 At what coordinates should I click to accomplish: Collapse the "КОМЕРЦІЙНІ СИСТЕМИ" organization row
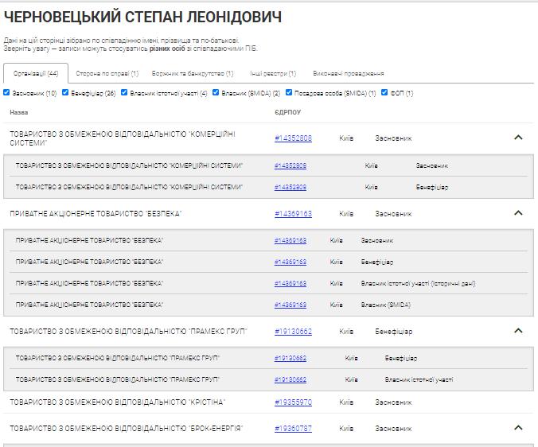518,138
